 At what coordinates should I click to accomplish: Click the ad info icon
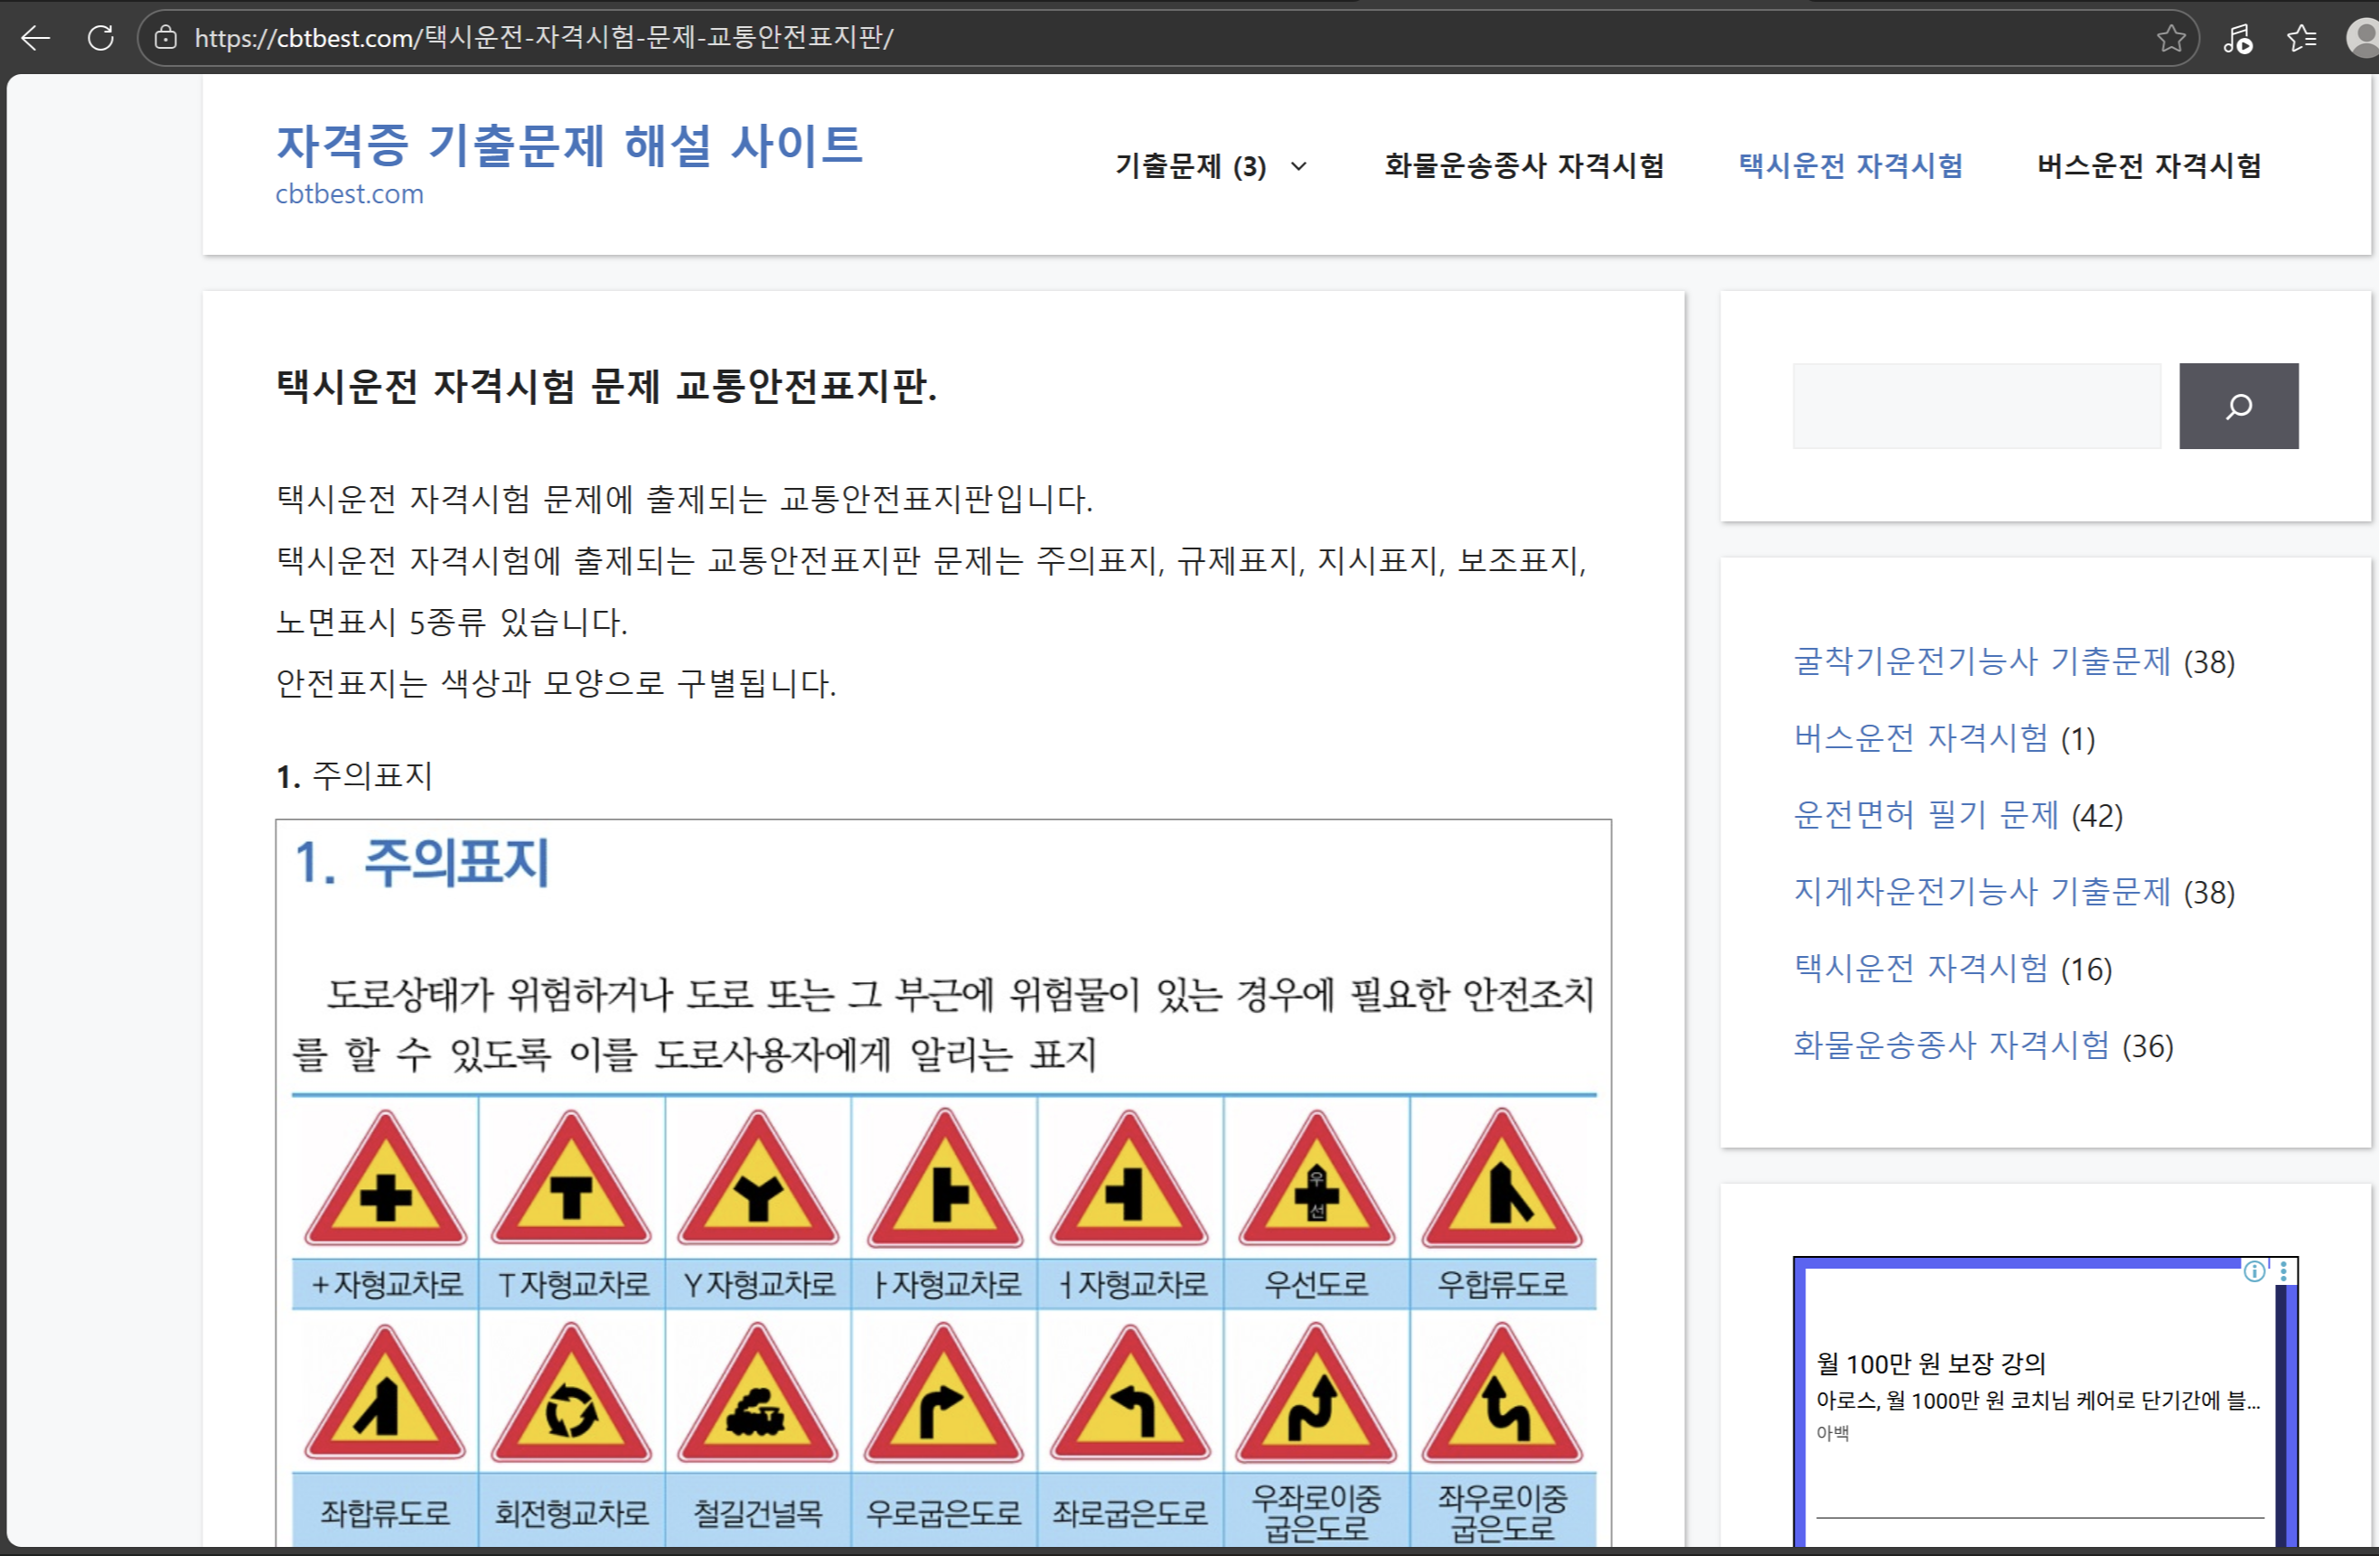pyautogui.click(x=2254, y=1270)
